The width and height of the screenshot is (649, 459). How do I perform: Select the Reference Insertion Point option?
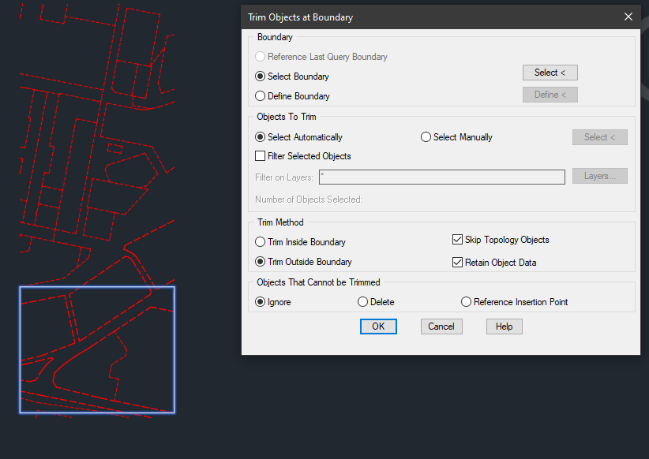coord(466,301)
